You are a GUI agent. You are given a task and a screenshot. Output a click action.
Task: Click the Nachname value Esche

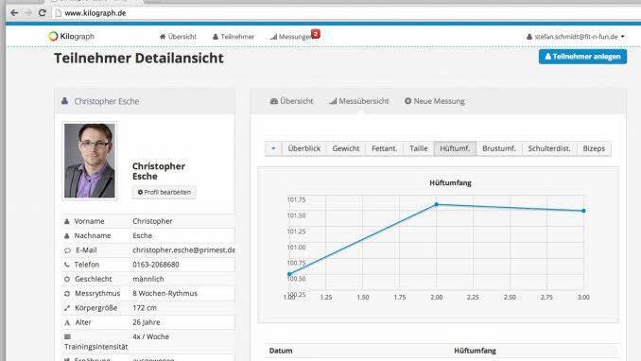[142, 235]
